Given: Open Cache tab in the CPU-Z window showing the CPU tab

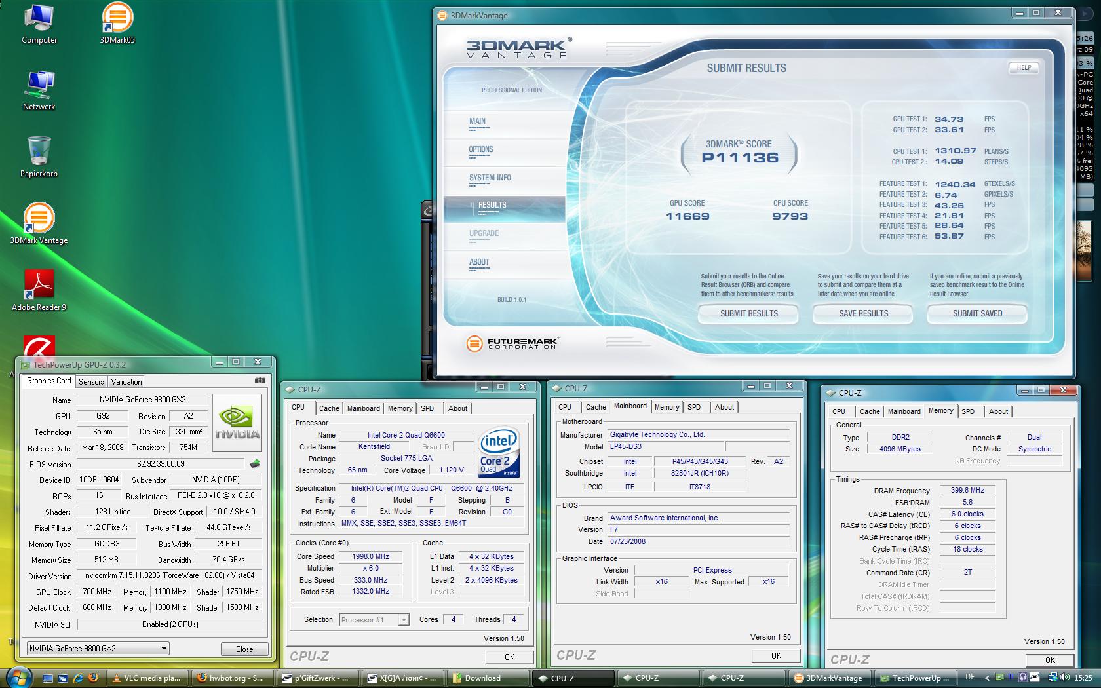Looking at the screenshot, I should 329,408.
